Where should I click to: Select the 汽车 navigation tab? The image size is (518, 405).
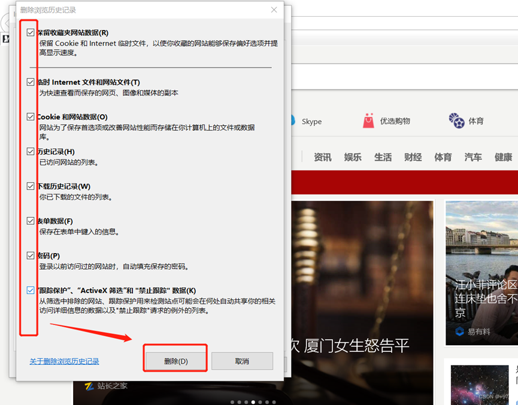473,157
